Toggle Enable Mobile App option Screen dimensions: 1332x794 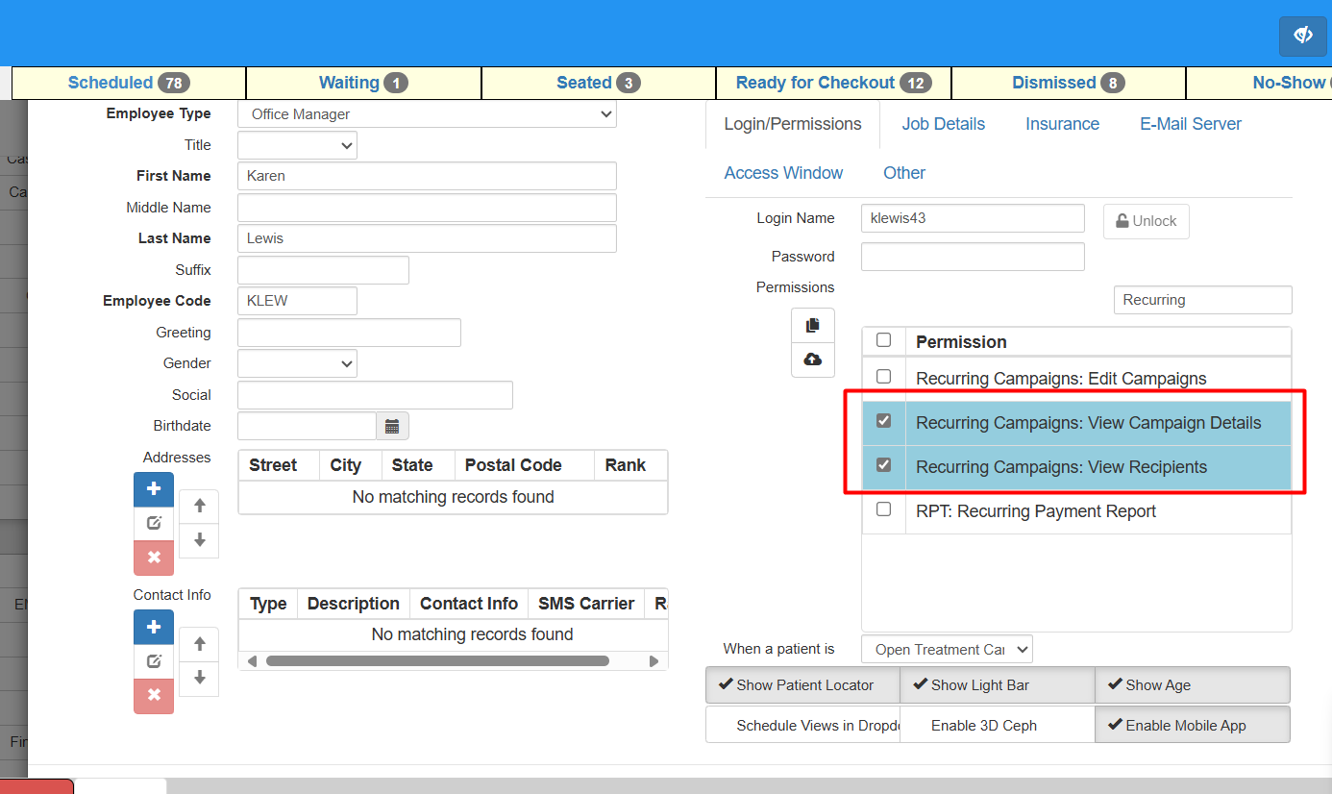point(1193,726)
